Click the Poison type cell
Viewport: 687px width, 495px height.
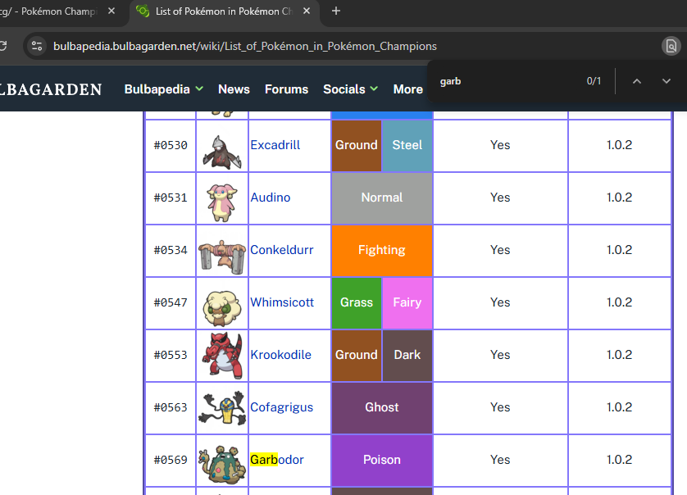tap(382, 460)
